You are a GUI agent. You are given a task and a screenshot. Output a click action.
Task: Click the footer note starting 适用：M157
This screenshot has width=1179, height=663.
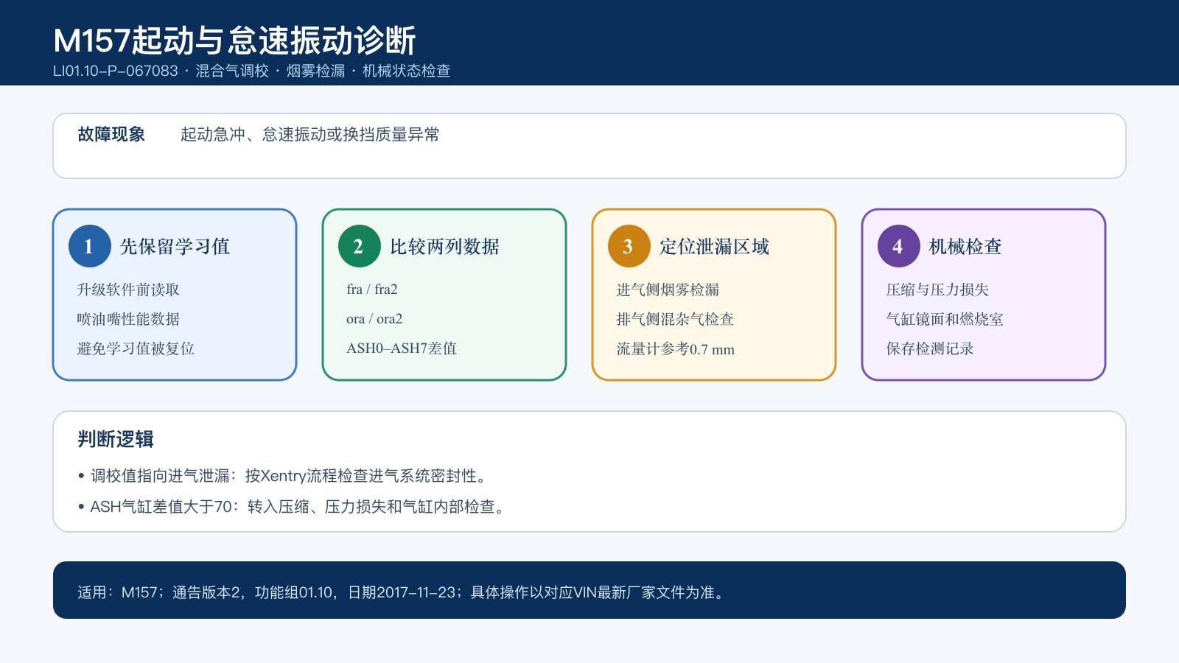(x=402, y=592)
